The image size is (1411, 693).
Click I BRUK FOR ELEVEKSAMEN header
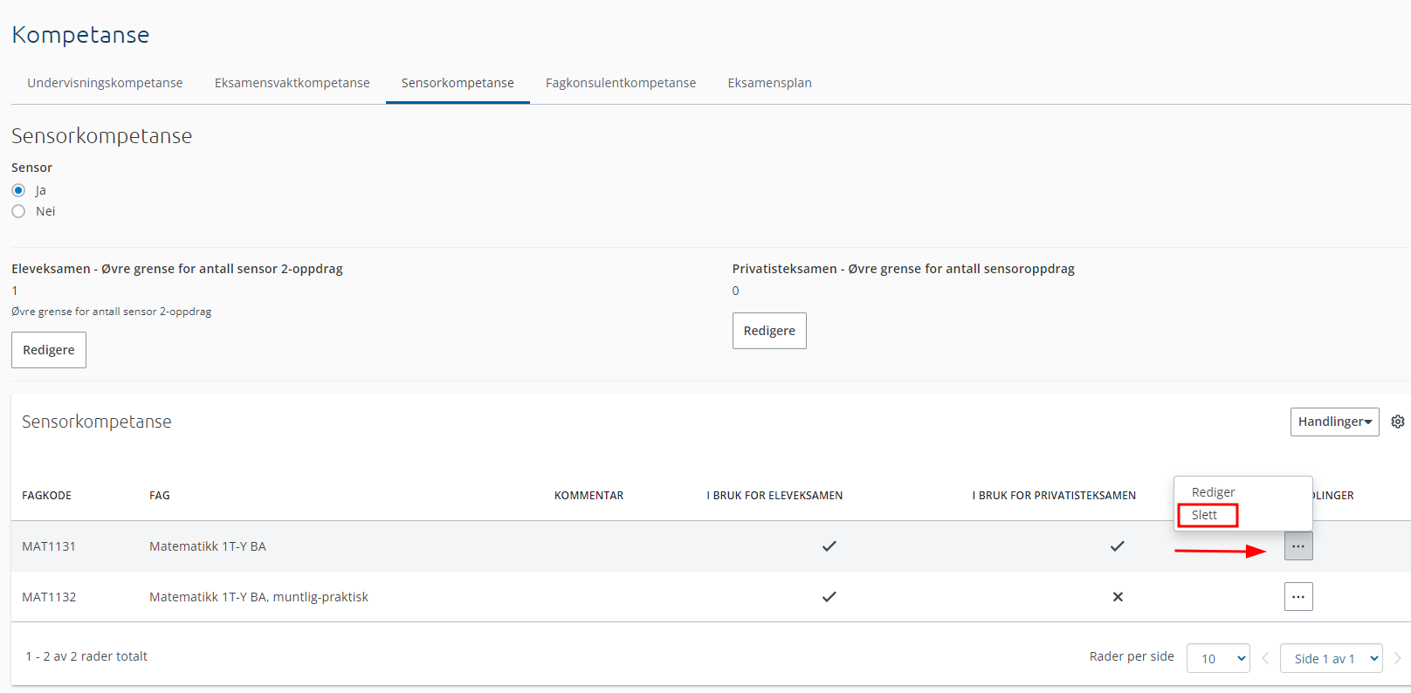[774, 495]
